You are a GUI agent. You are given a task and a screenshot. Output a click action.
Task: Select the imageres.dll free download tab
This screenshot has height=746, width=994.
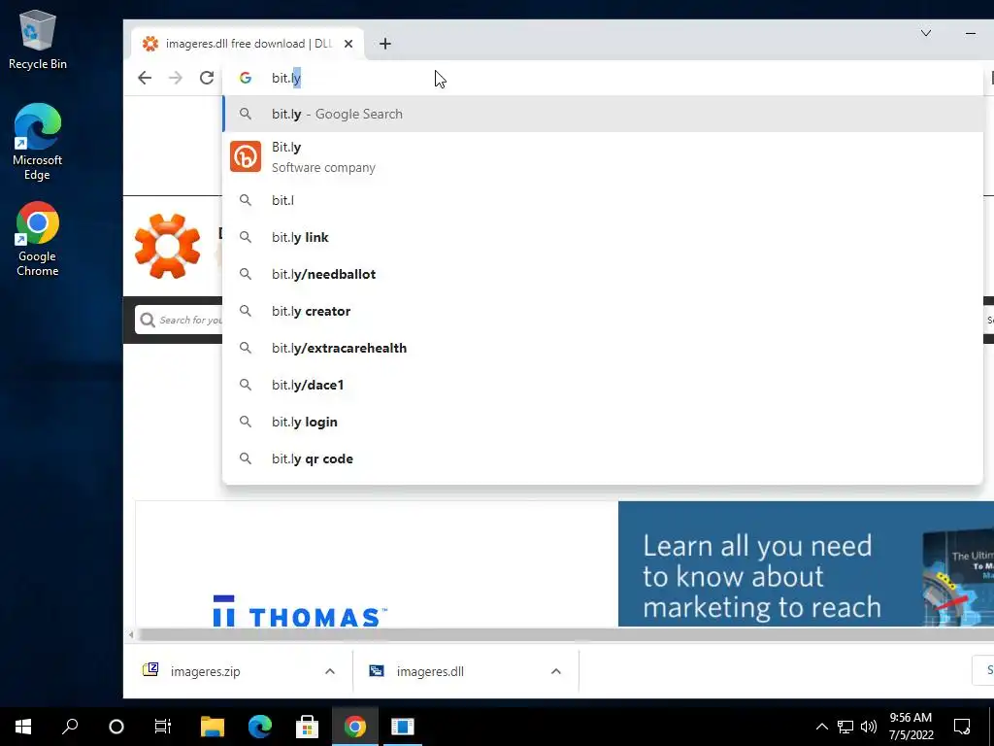pyautogui.click(x=248, y=44)
